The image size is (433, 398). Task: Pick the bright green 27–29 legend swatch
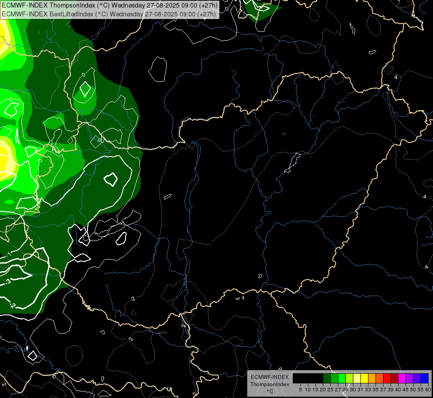342,378
